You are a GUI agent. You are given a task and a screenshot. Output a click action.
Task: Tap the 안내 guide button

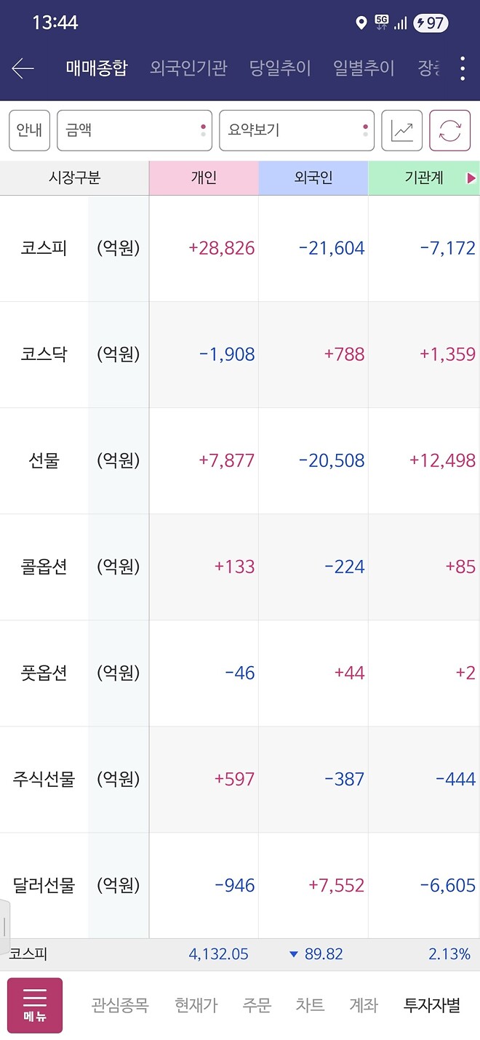(29, 129)
